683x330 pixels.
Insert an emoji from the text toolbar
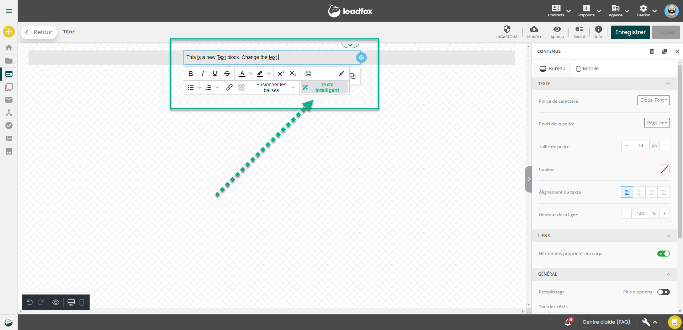coord(308,74)
